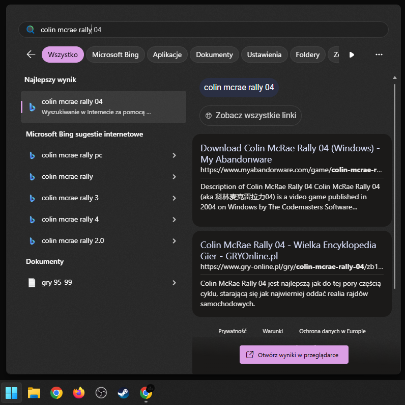Select the Microsoft Bing filter tab
This screenshot has height=405, width=405.
tap(115, 55)
